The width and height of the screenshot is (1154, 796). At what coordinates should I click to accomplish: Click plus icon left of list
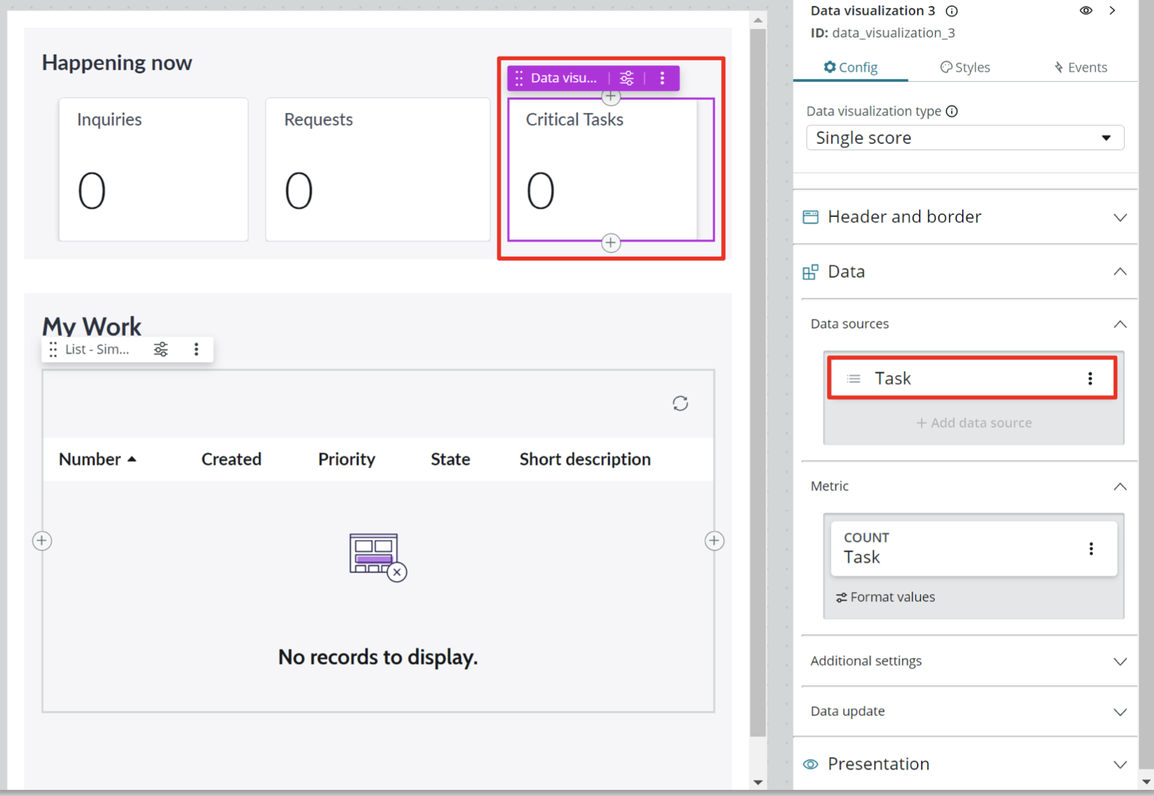click(x=42, y=541)
